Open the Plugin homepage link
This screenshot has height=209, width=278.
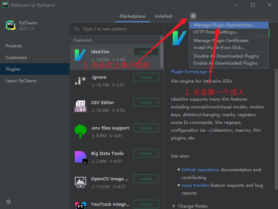[x=189, y=72]
